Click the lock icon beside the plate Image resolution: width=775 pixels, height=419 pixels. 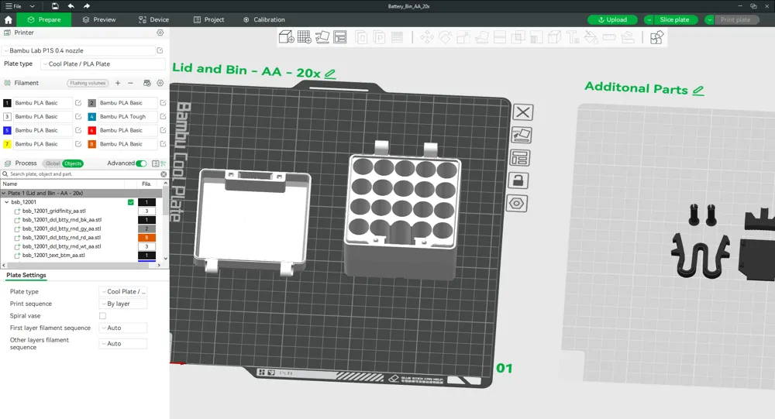(518, 180)
